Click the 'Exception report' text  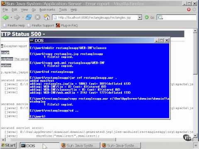click(15, 46)
